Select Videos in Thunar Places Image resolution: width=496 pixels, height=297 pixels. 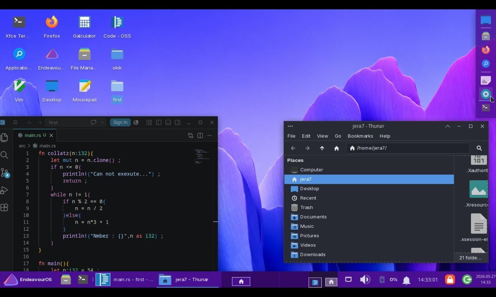(x=369, y=245)
